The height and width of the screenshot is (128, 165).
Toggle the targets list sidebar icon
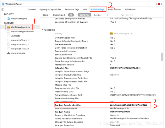pos(3,10)
